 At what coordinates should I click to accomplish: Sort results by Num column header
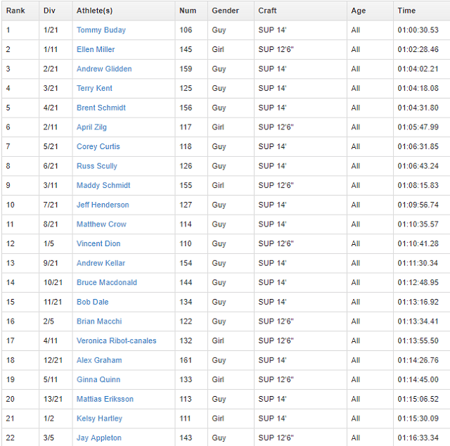tap(188, 11)
